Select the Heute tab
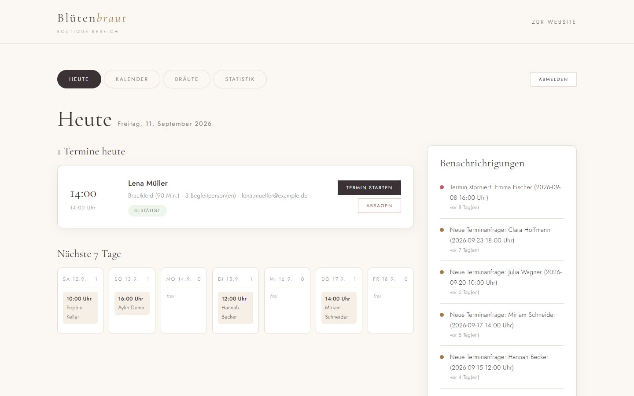The width and height of the screenshot is (634, 396). click(x=79, y=79)
